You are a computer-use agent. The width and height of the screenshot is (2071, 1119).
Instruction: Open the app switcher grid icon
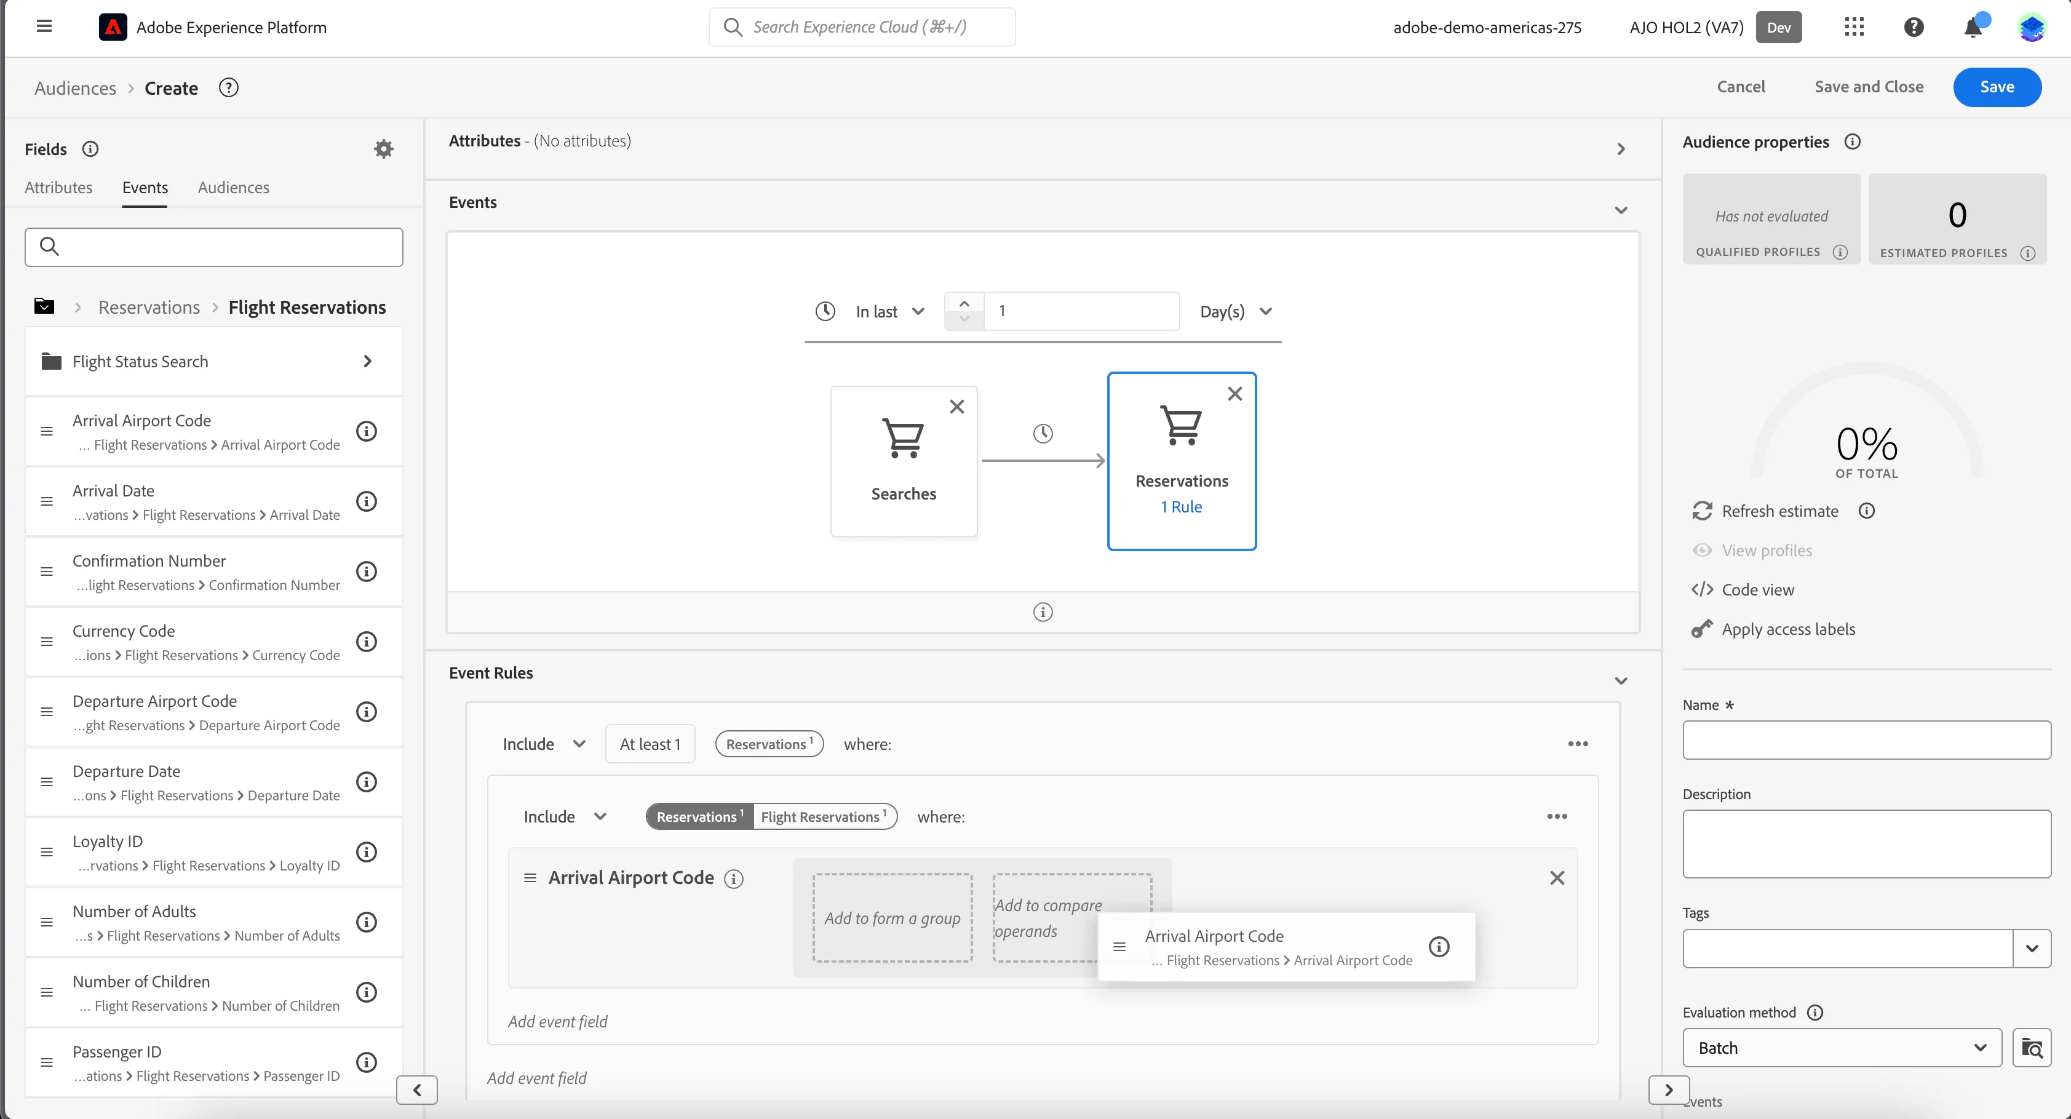(1854, 27)
